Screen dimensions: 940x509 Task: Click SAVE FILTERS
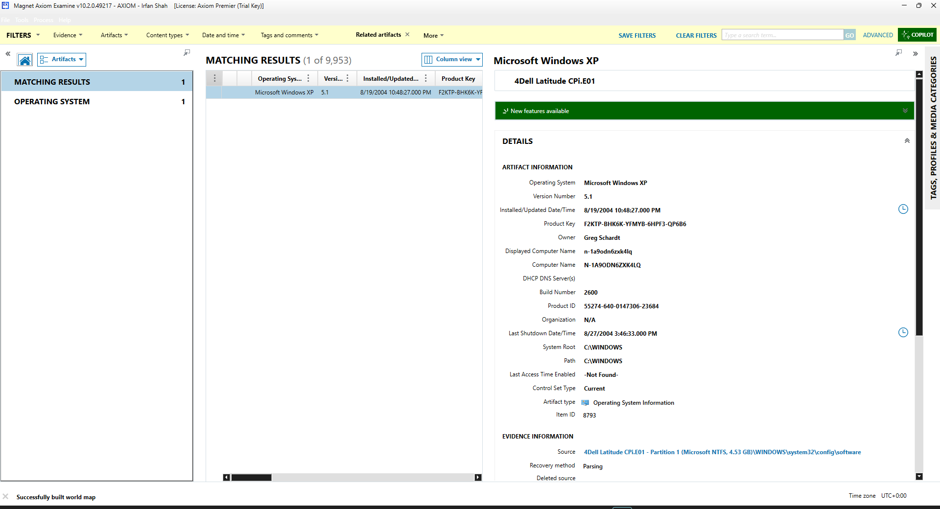[637, 35]
